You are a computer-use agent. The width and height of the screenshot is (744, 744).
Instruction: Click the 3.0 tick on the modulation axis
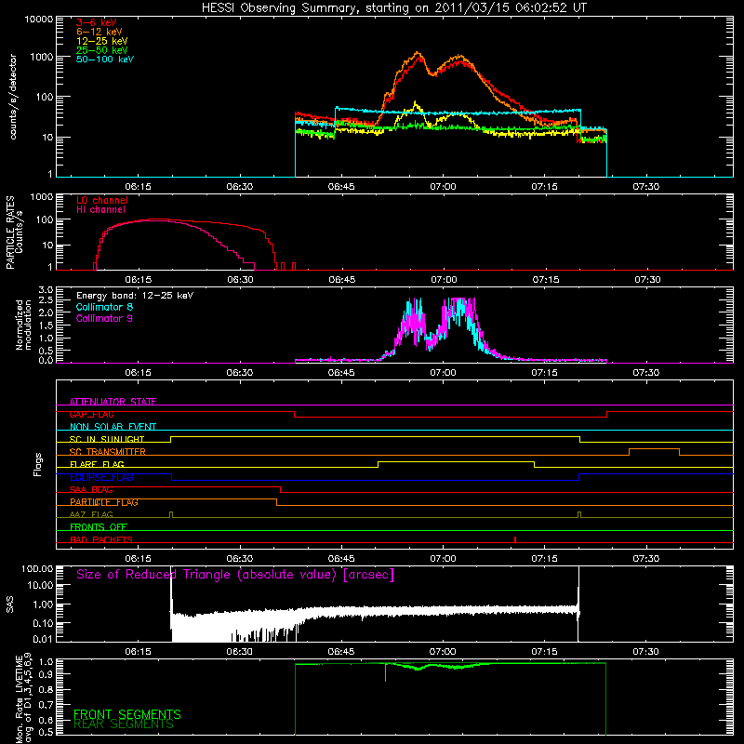tap(46, 289)
